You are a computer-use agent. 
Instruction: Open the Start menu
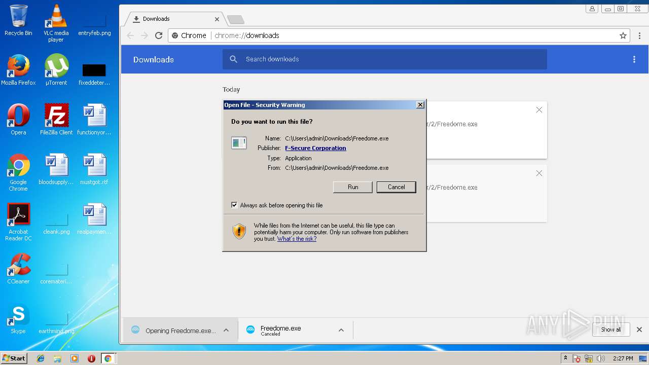click(14, 358)
